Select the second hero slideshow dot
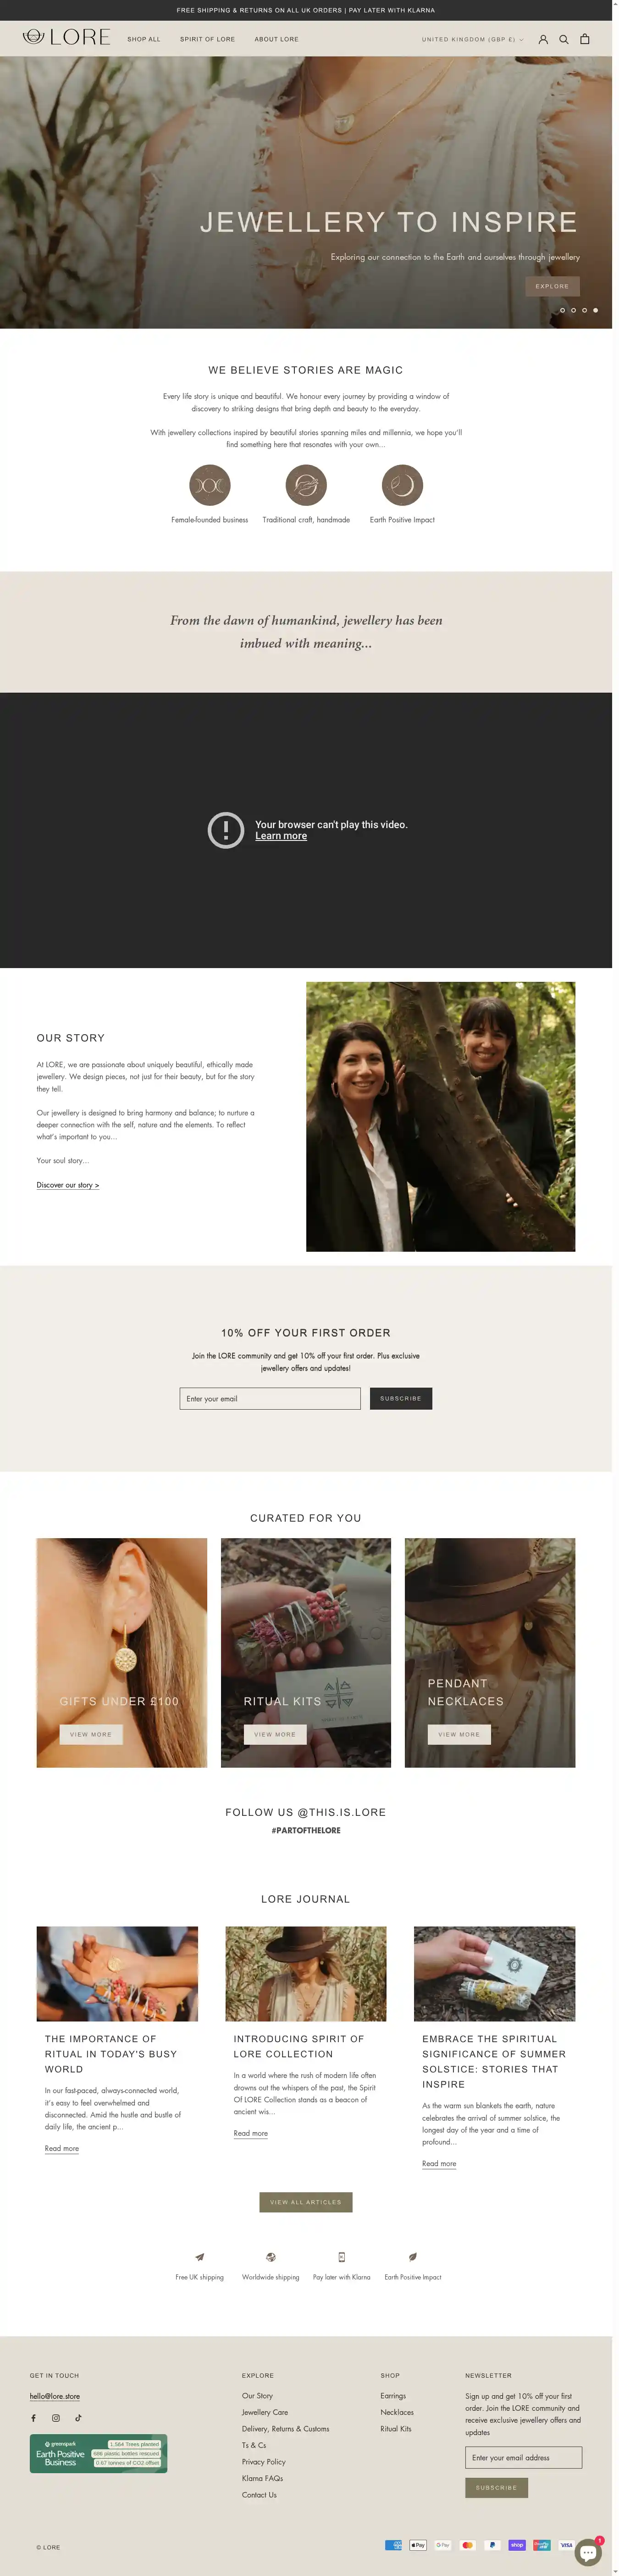619x2576 pixels. pyautogui.click(x=573, y=310)
